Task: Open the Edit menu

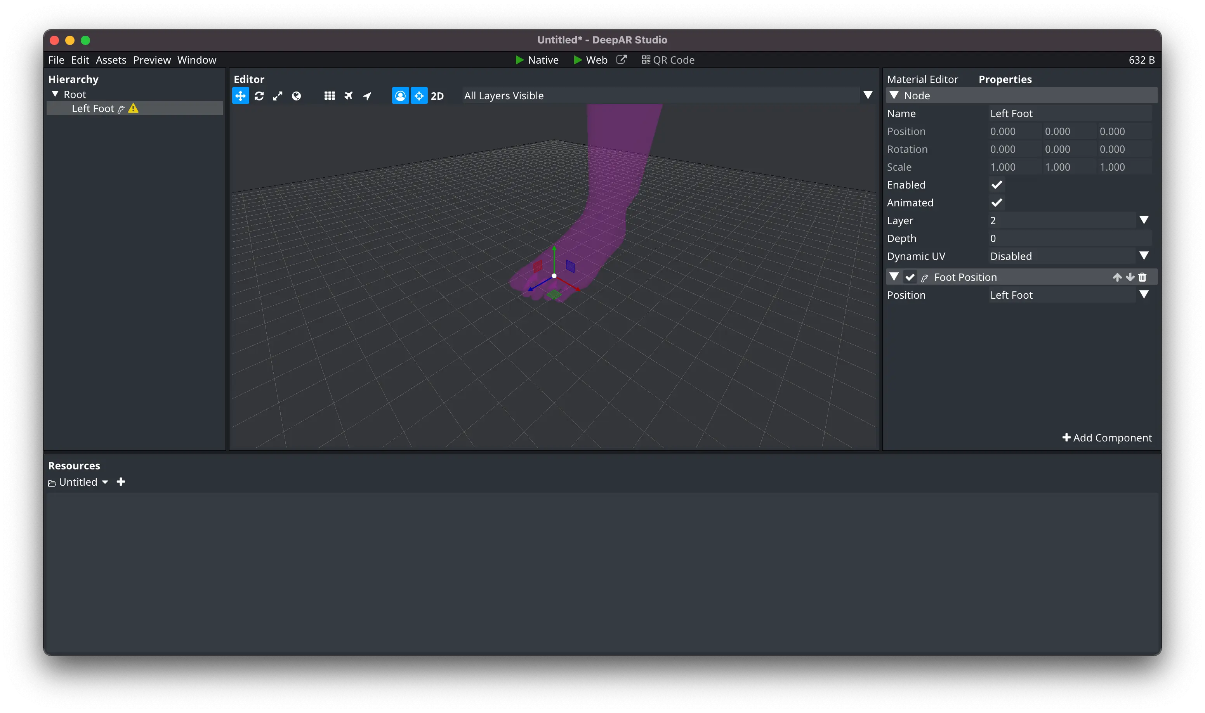Action: tap(80, 60)
